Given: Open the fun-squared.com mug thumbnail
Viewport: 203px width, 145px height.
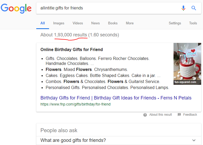Looking at the screenshot, I should pyautogui.click(x=187, y=64).
